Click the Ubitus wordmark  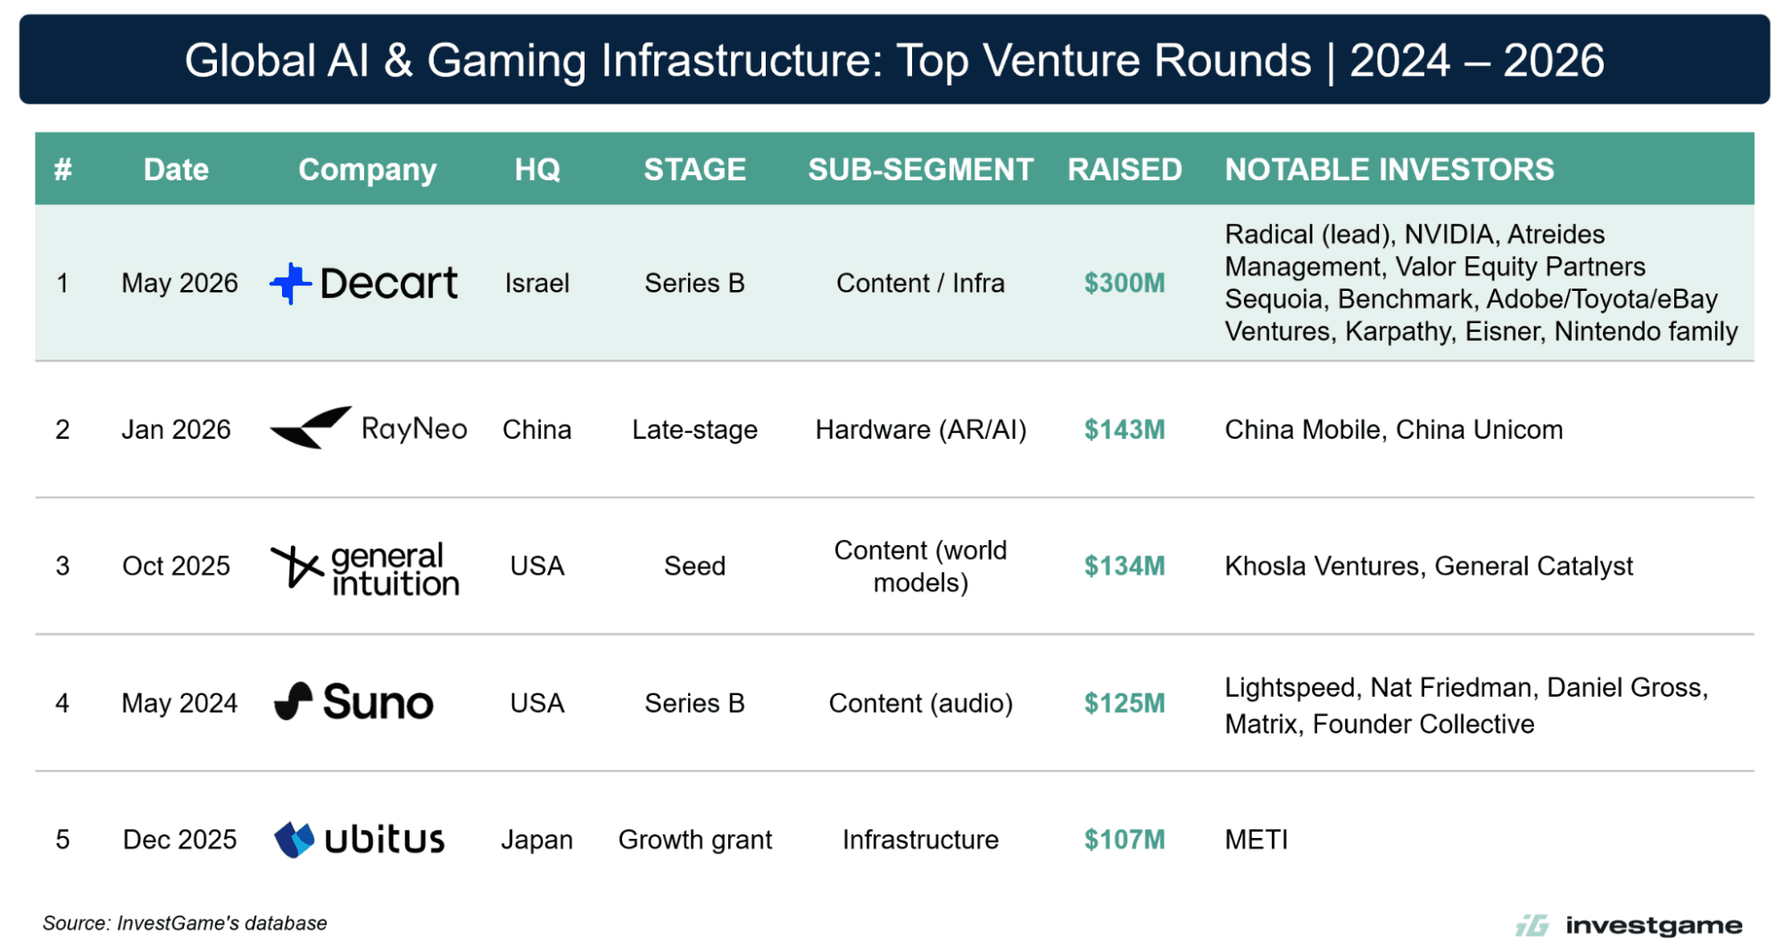click(x=385, y=839)
